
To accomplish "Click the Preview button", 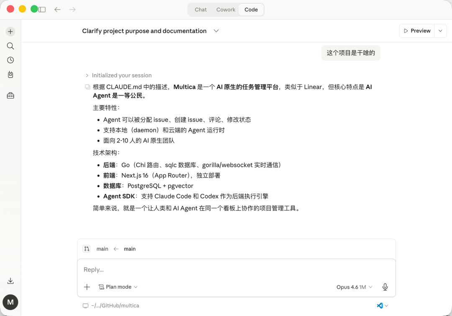I will coord(417,31).
